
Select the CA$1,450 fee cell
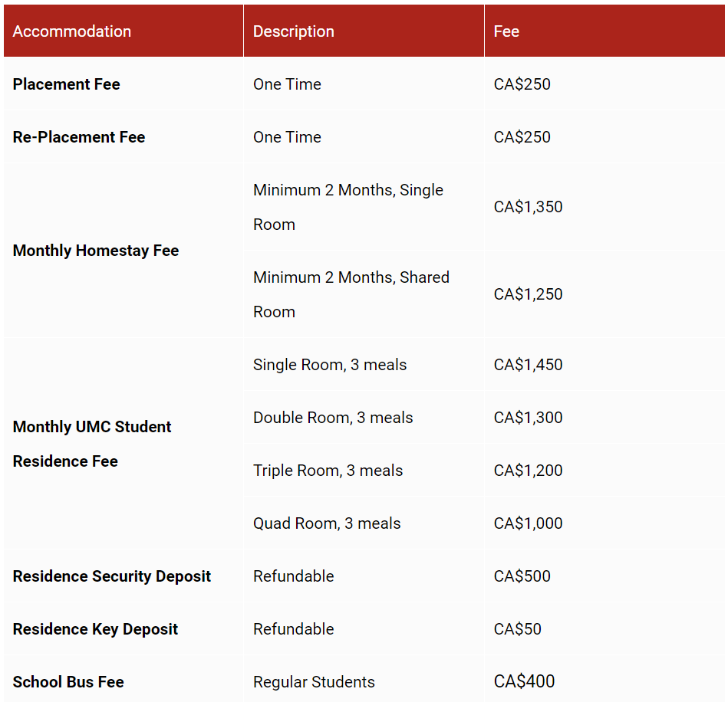(x=528, y=365)
